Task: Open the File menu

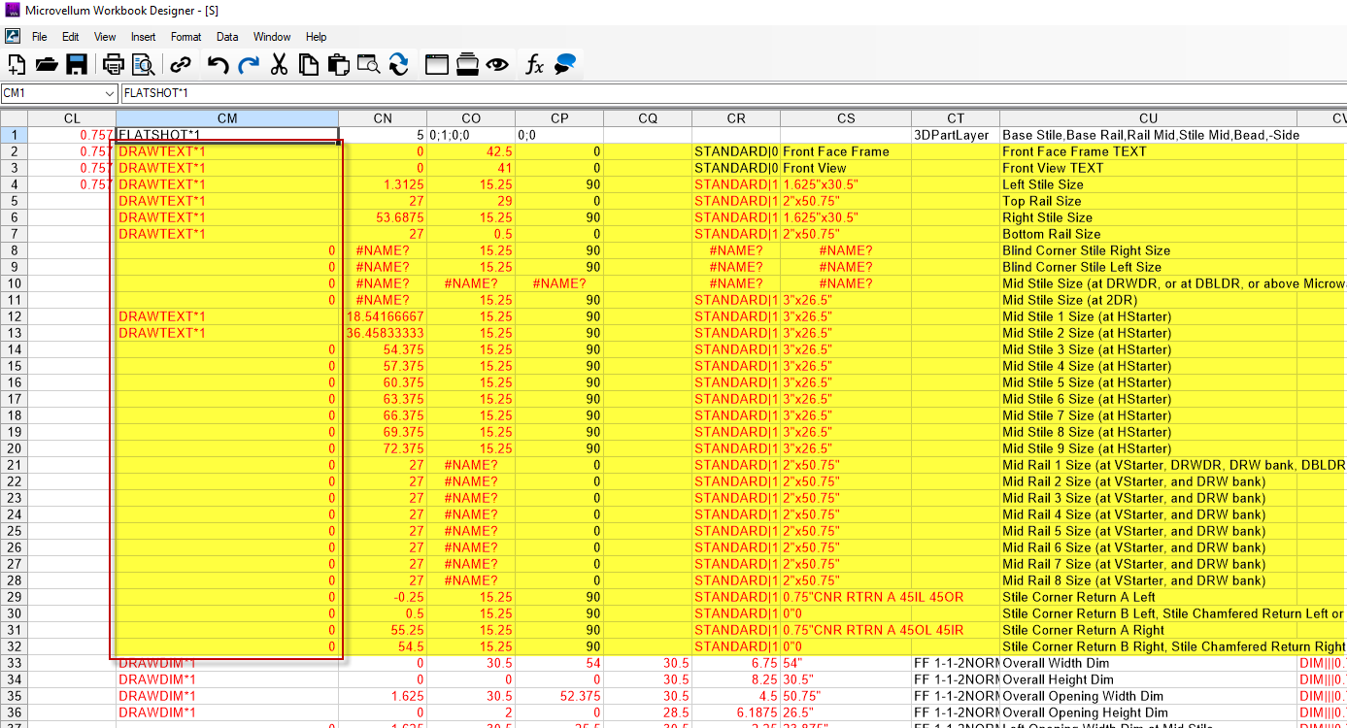Action: point(40,37)
